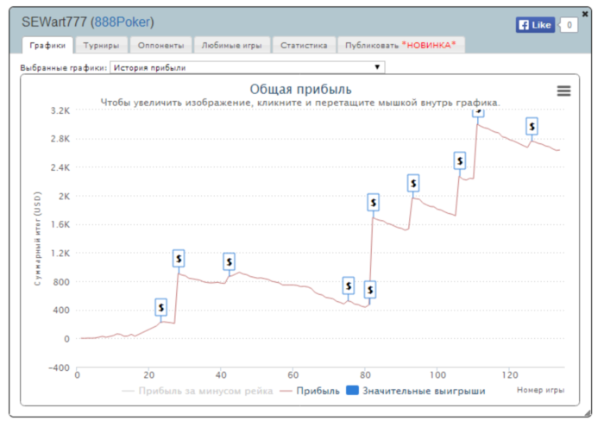This screenshot has width=604, height=427.
Task: Click the dollar win marker near 2.4K at game 106
Action: point(460,160)
